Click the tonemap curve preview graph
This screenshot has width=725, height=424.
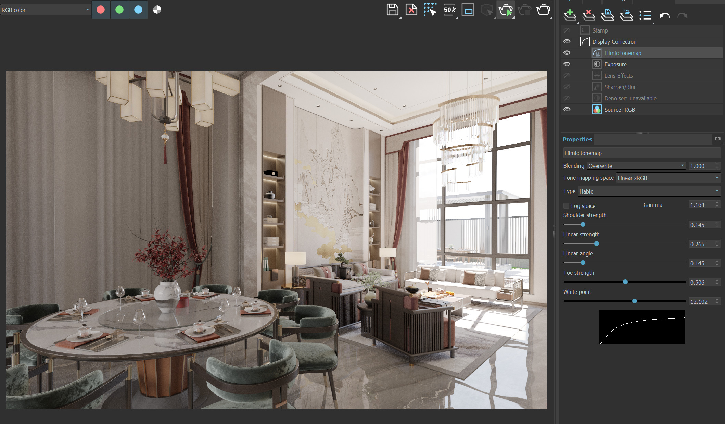642,327
